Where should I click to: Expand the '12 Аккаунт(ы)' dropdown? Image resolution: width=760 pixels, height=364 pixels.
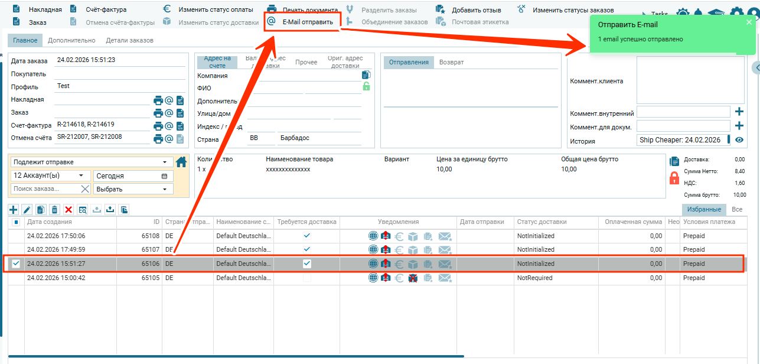click(50, 175)
